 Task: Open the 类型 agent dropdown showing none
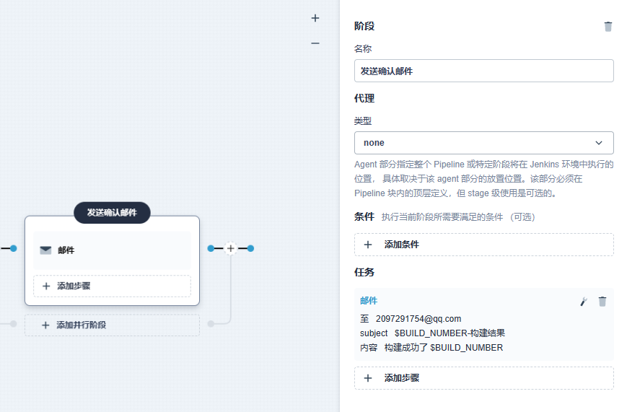point(483,143)
